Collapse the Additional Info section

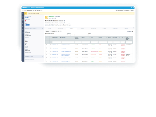tap(43, 57)
